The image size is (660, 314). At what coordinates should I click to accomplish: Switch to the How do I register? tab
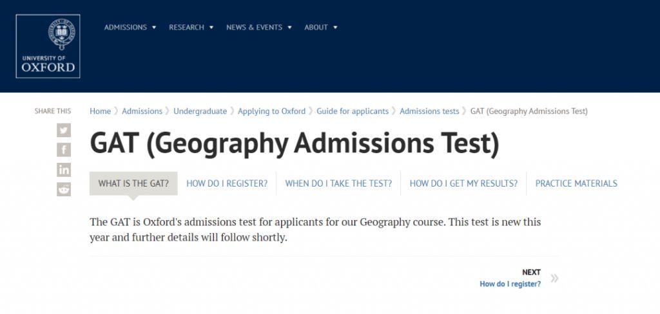227,183
